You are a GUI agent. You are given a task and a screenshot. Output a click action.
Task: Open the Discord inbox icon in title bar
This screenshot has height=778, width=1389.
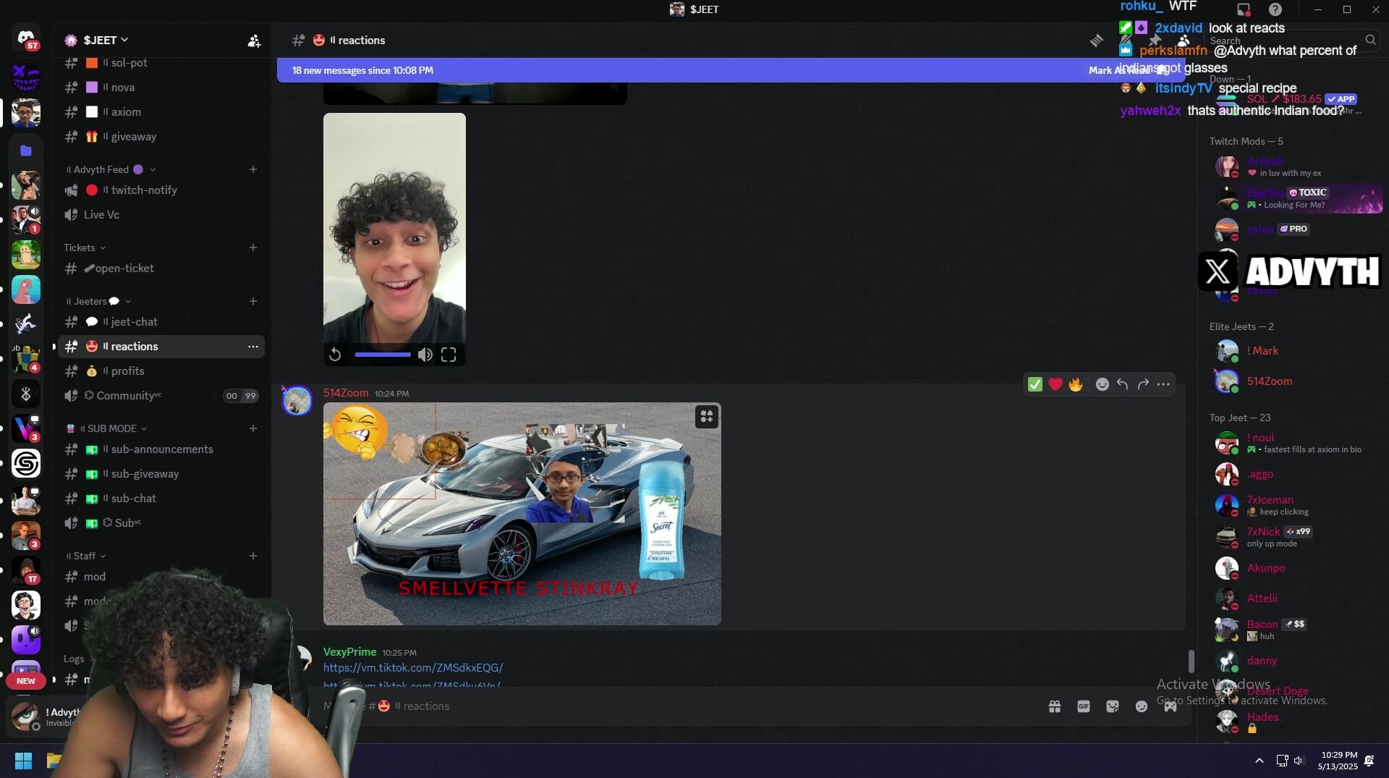1244,9
